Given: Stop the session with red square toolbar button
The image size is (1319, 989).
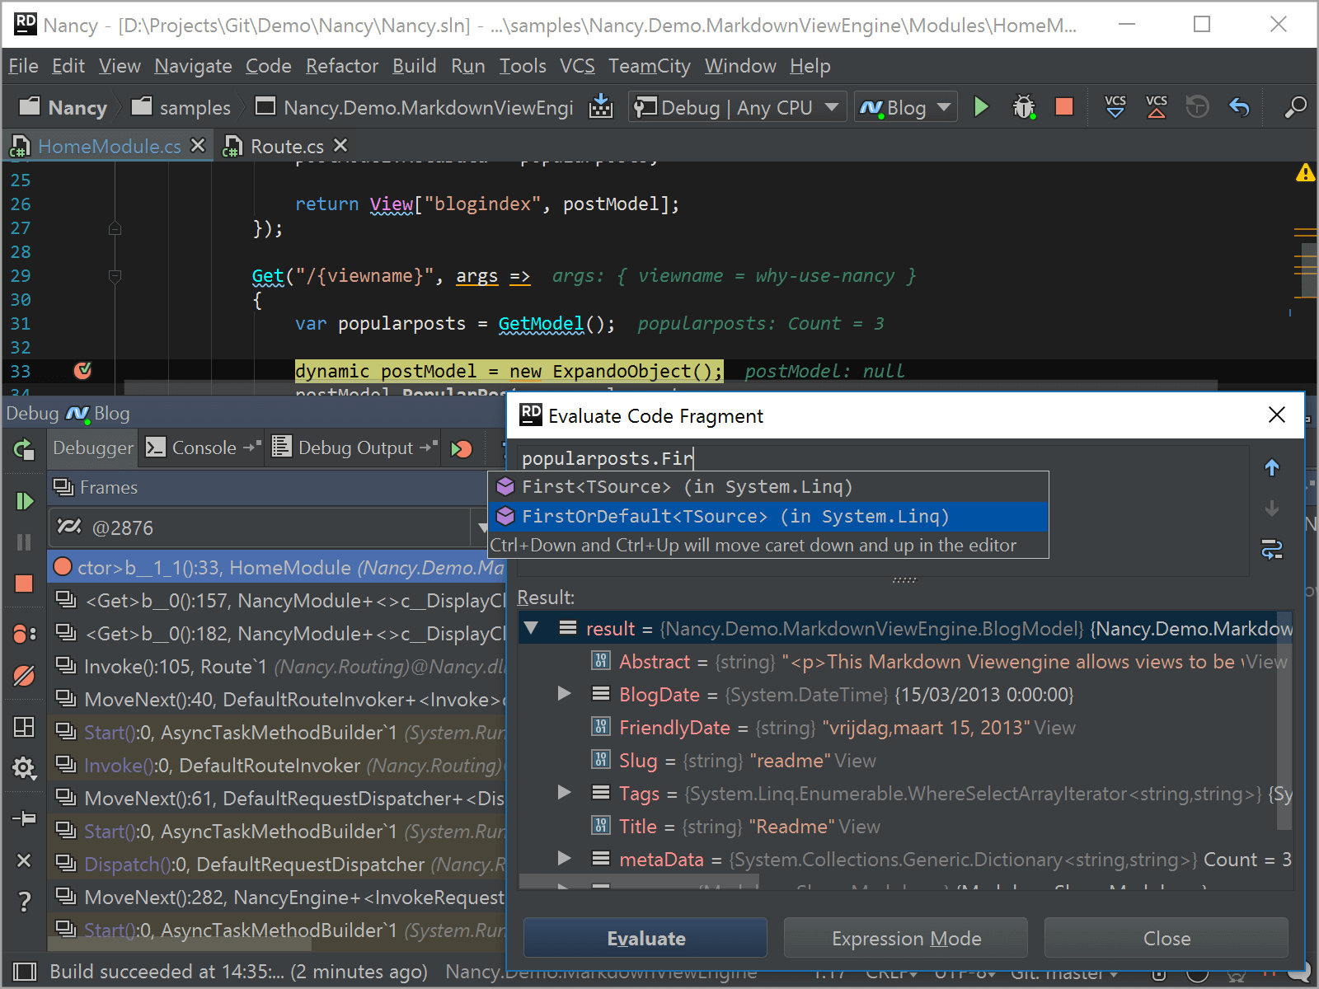Looking at the screenshot, I should click(x=1064, y=107).
